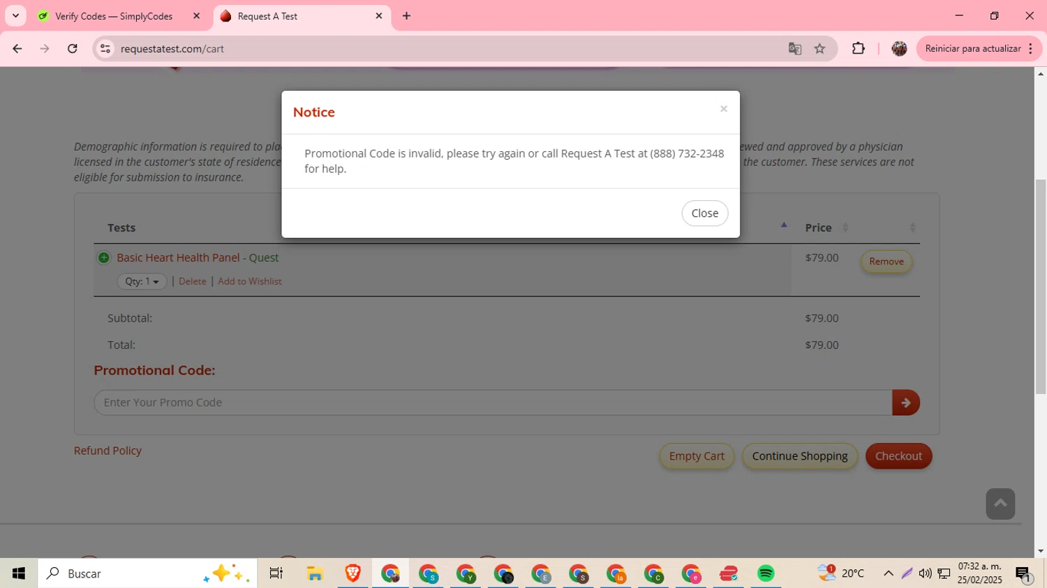
Task: Switch to the Verify Codes — SimplyCodes tab
Action: click(x=114, y=16)
